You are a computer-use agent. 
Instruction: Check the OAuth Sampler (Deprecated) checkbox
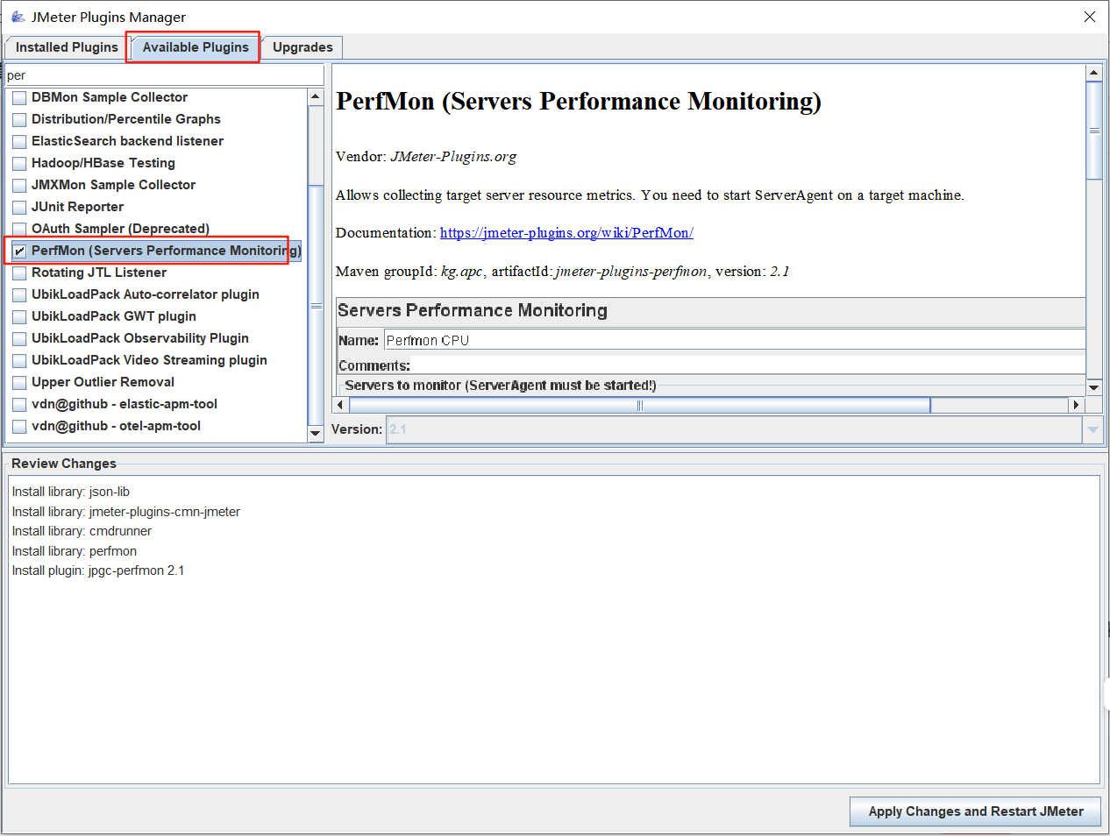click(19, 230)
